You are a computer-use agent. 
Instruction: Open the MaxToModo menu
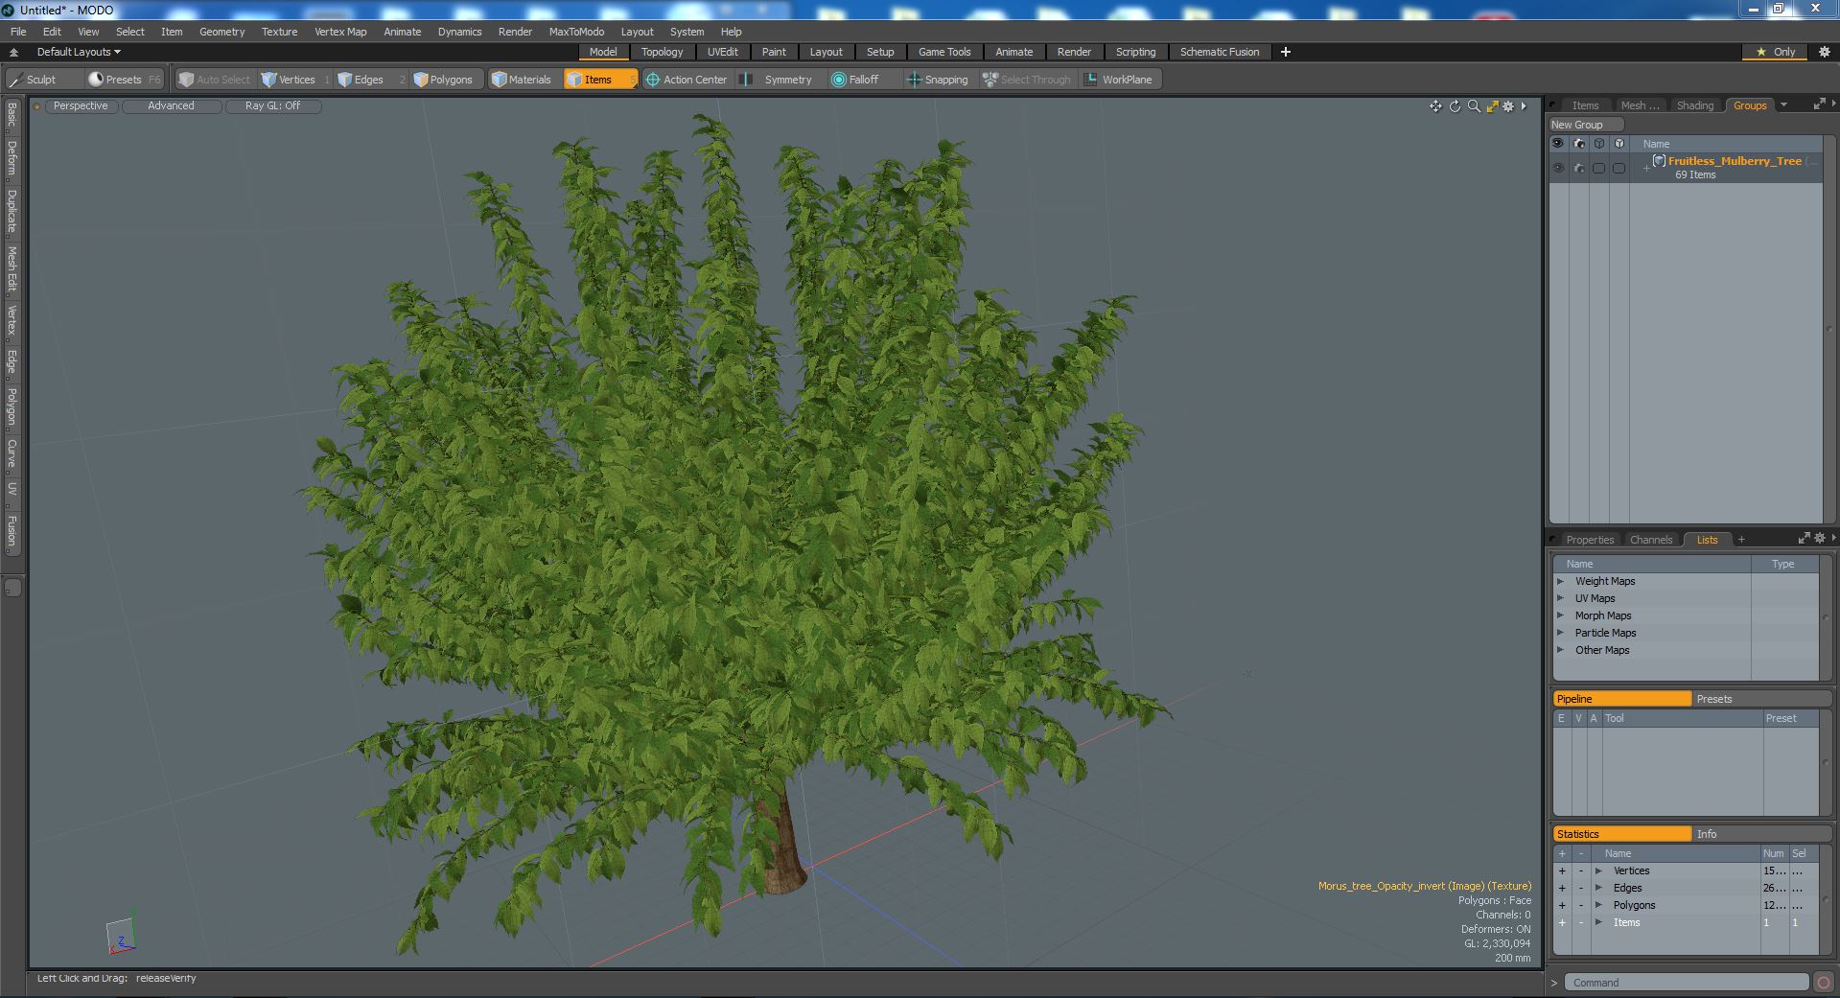[x=576, y=32]
